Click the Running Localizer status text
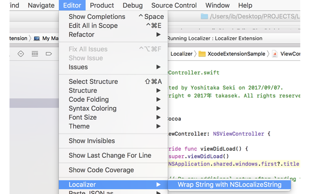Viewport: 310px width, 194px height. (215, 39)
